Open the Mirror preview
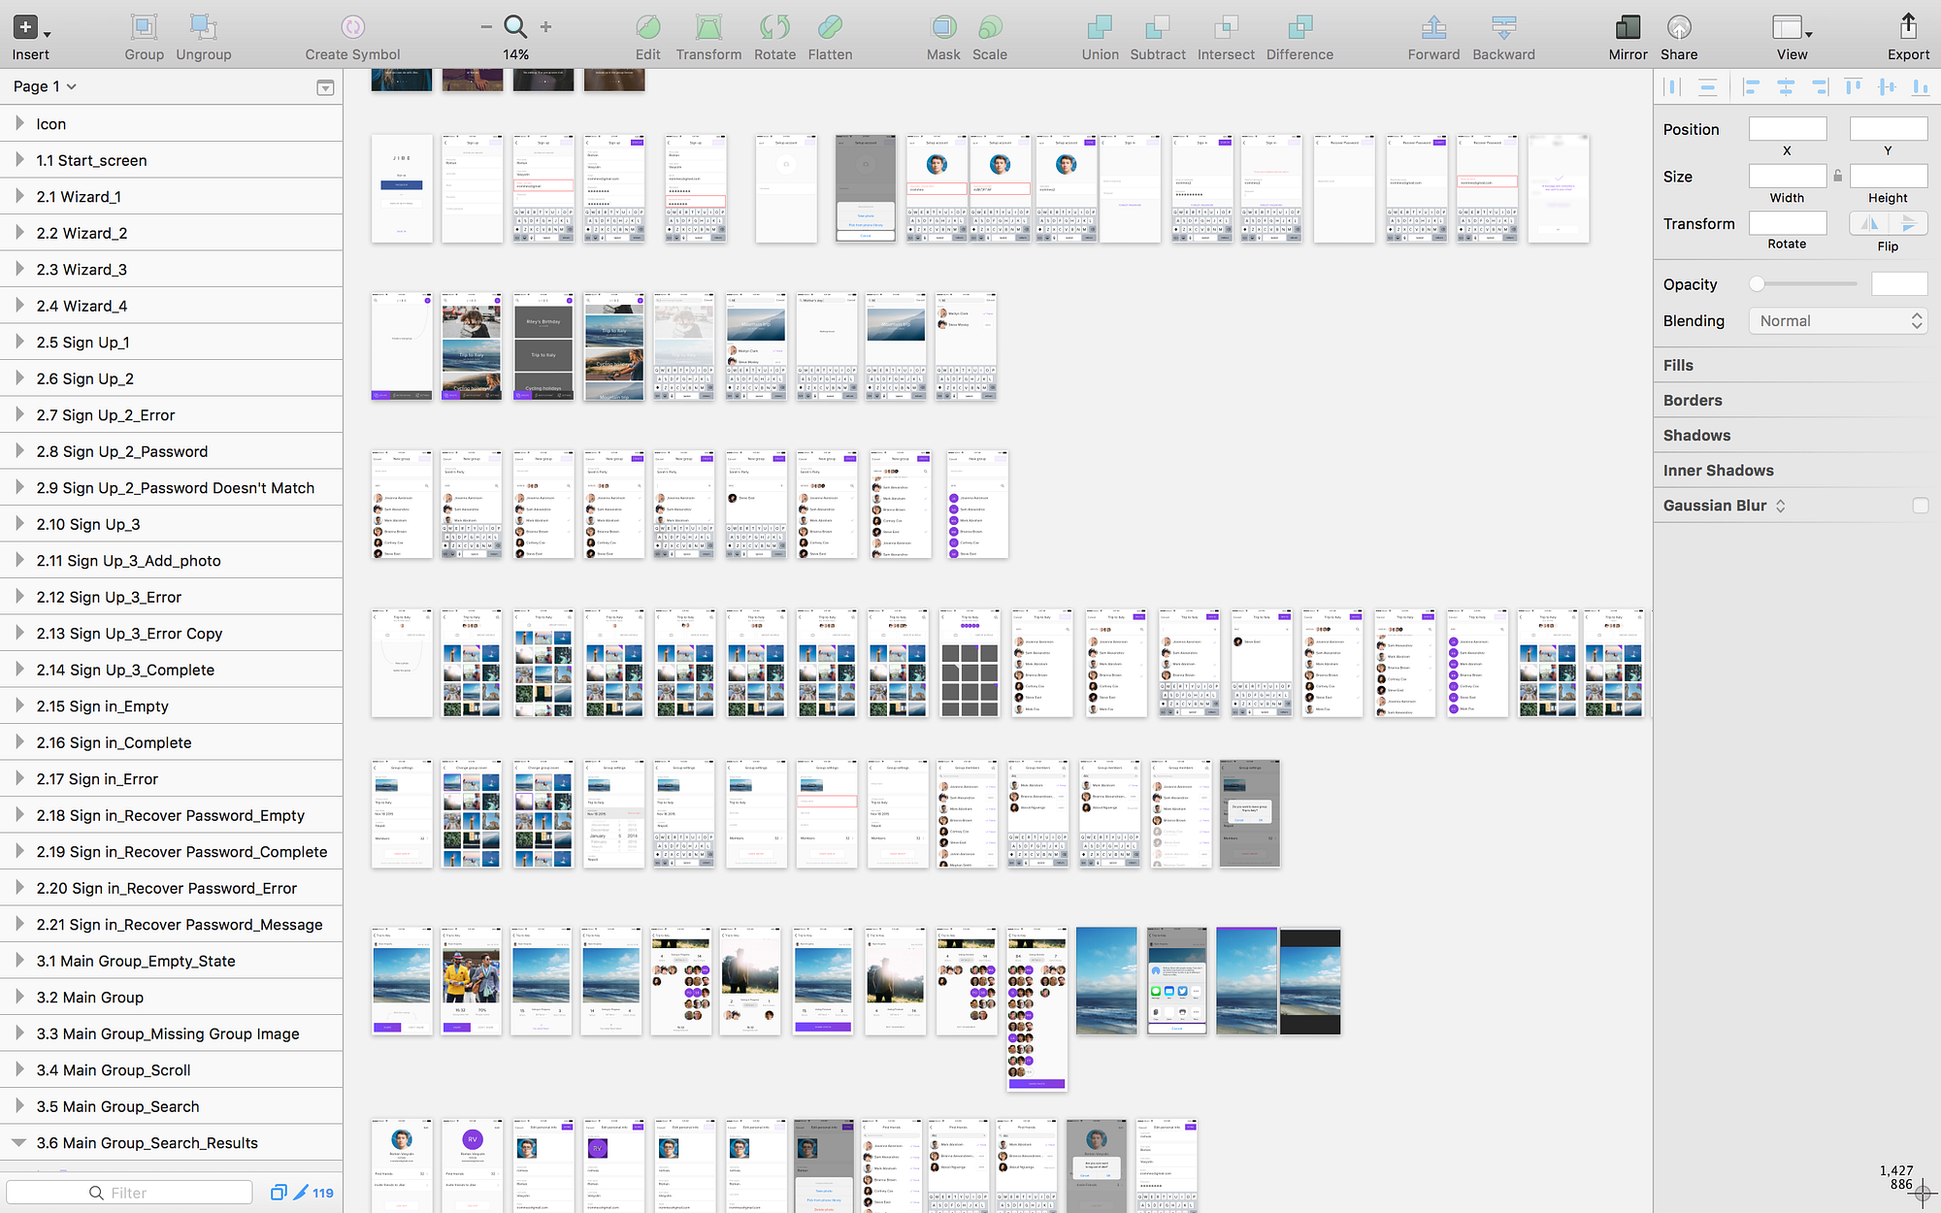 [x=1628, y=27]
